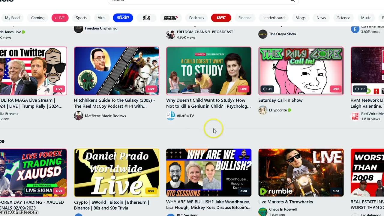Open Why Doesn't Child Want to Study title
The image size is (384, 216).
(208, 103)
